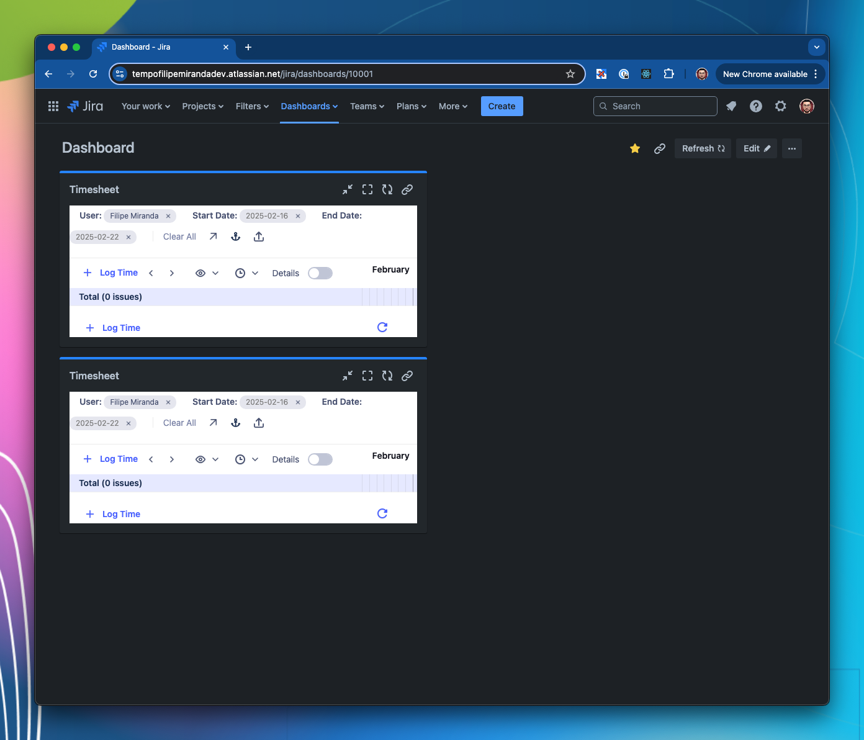The image size is (864, 740).
Task: Open the Plans menu
Action: 412,106
